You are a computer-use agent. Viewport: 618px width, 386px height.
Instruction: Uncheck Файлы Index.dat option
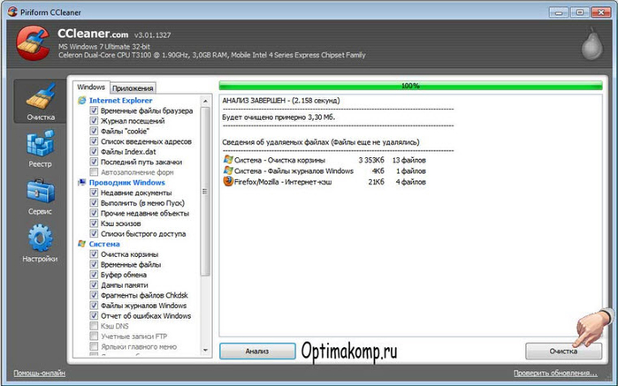[x=94, y=151]
